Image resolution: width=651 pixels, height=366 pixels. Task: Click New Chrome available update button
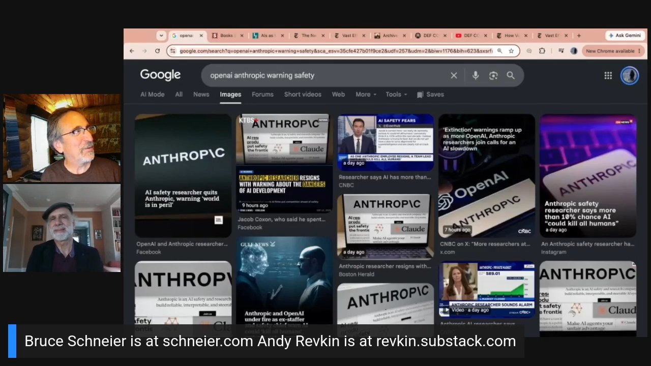pyautogui.click(x=613, y=51)
